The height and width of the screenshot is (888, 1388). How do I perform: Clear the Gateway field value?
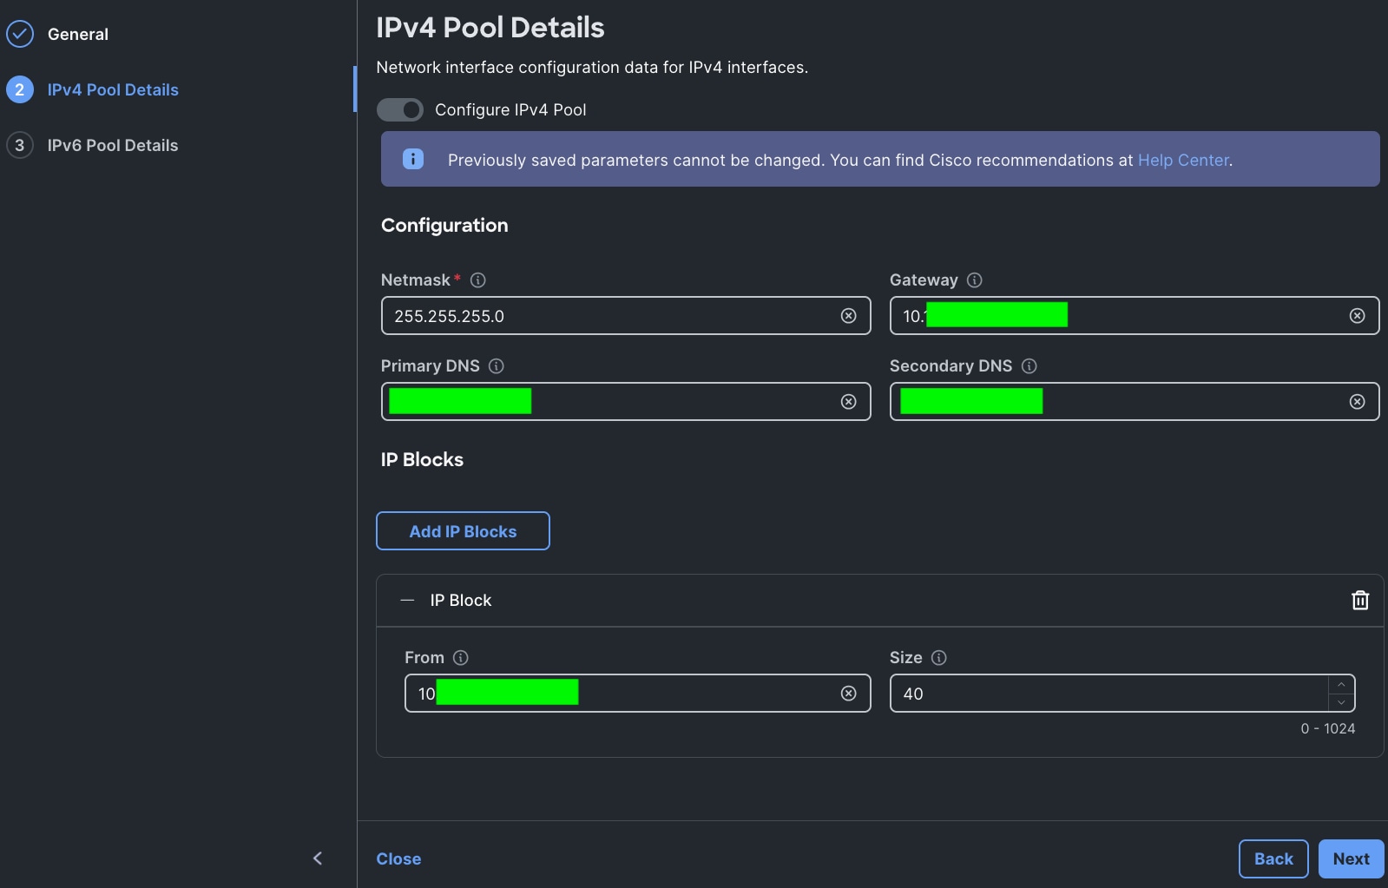click(1358, 316)
